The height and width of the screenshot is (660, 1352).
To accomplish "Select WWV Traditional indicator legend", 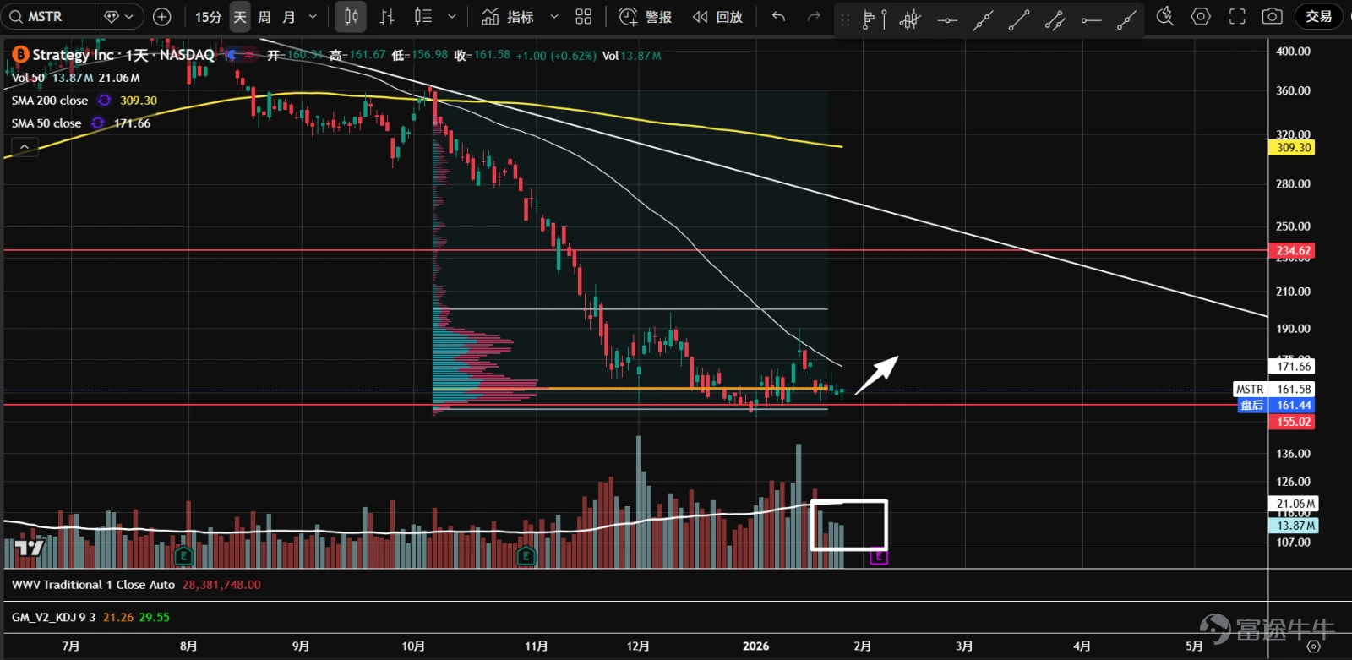I will [93, 585].
